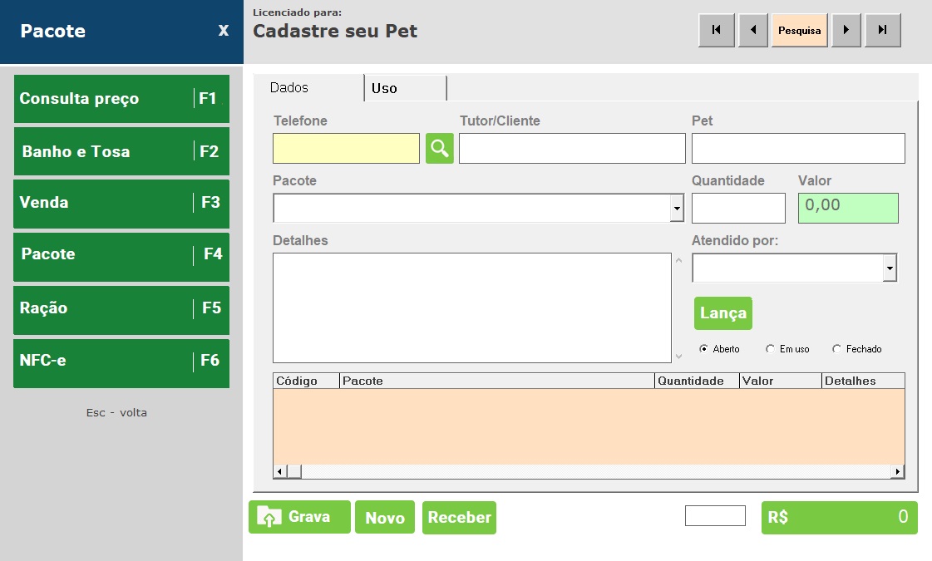
Task: Open the Atendido por dropdown
Action: (x=890, y=268)
